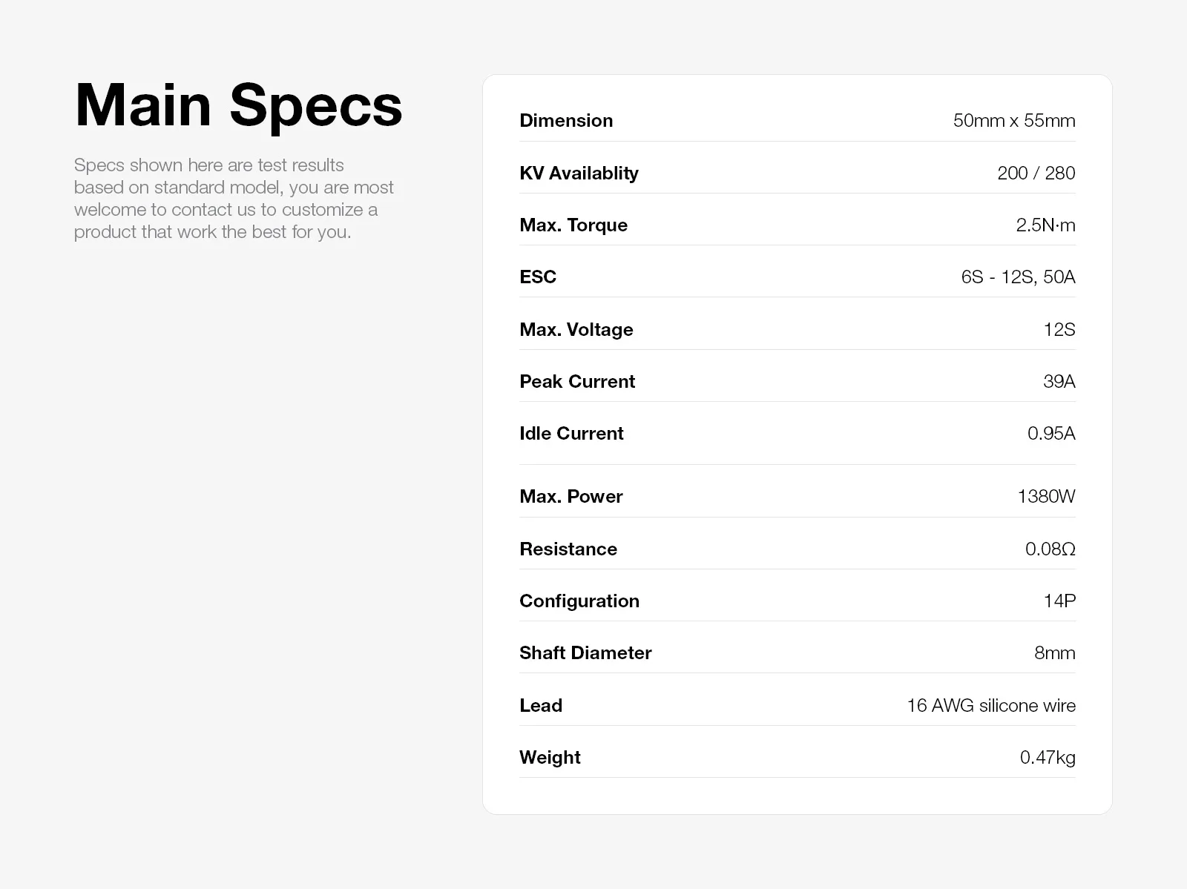The width and height of the screenshot is (1187, 889).
Task: Click the 16 AWG silicone wire value
Action: tap(990, 705)
